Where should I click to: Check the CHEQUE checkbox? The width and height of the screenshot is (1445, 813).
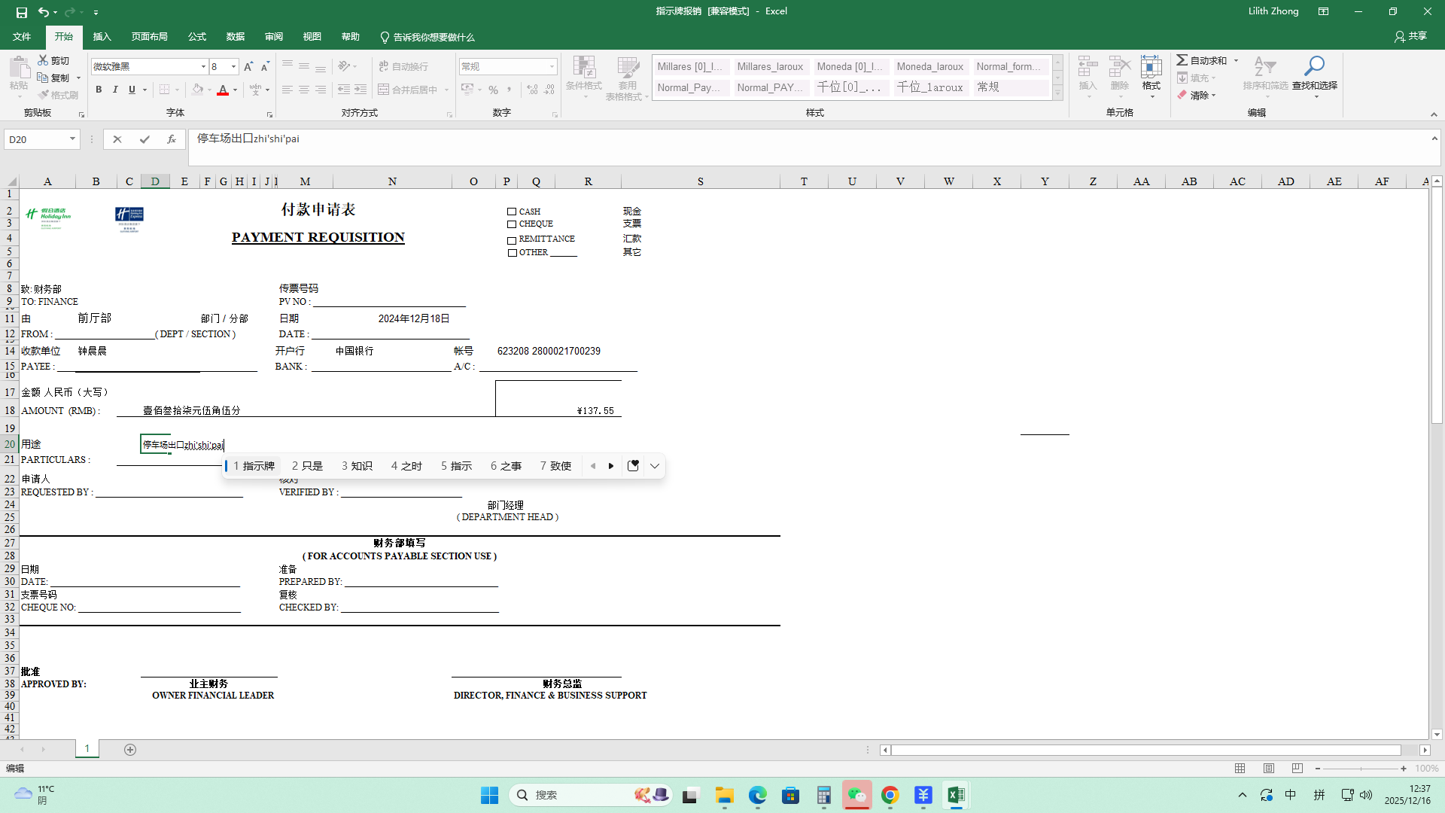click(512, 224)
